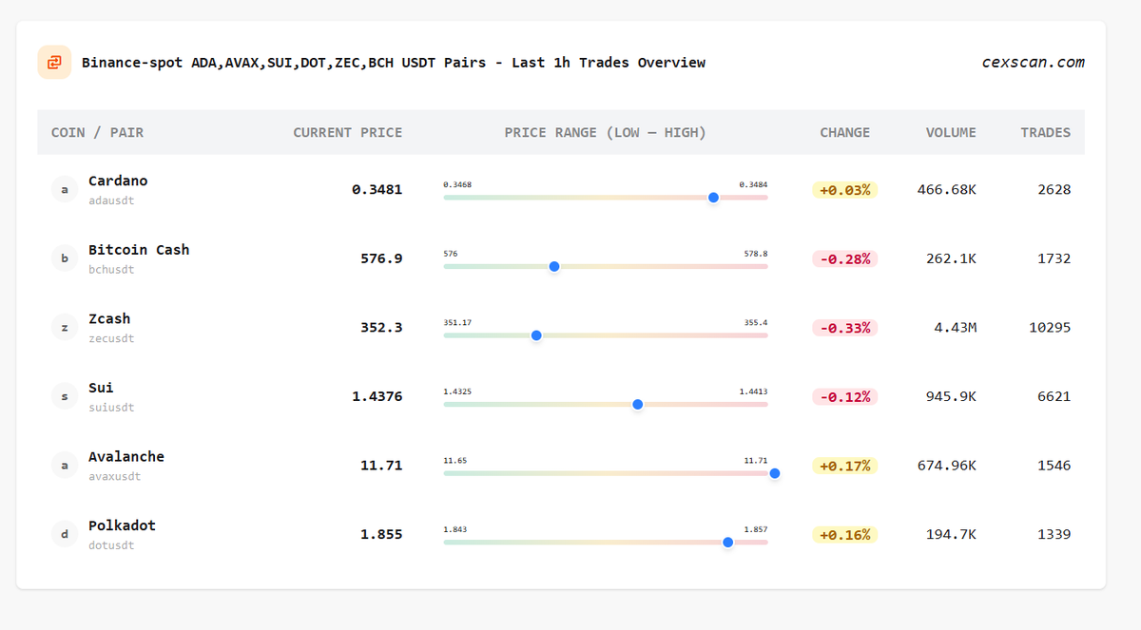Click the Polkadot 'd' avatar icon
This screenshot has height=630, width=1141.
[65, 534]
